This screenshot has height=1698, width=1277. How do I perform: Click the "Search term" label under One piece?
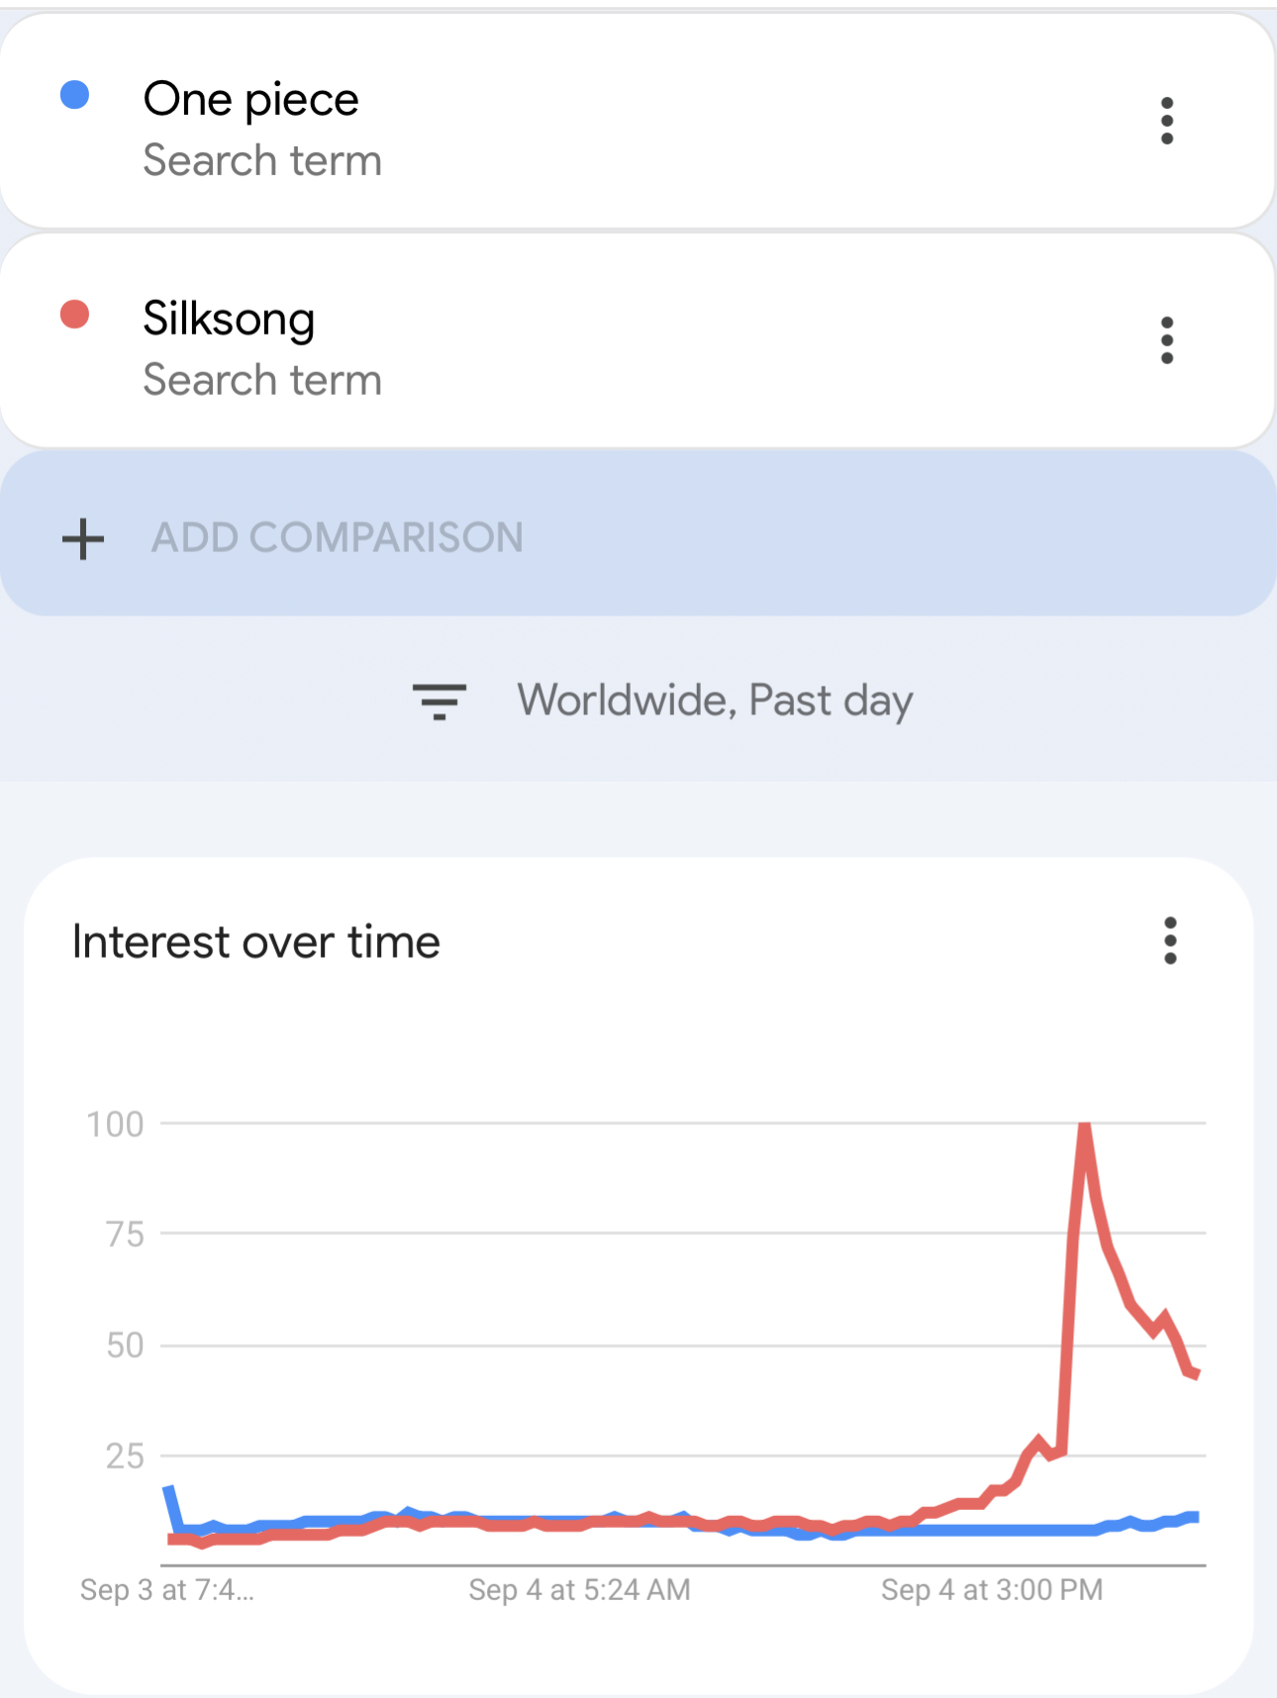[x=262, y=160]
